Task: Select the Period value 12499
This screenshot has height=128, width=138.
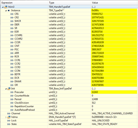Action: [x=95, y=99]
